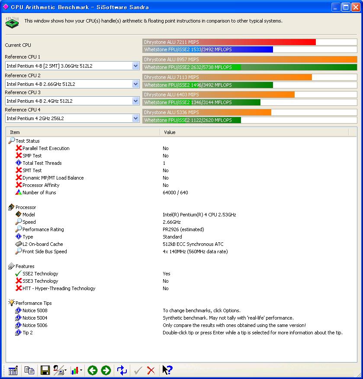The image size is (363, 379).
Task: Select the Front Side Bus Speed row
Action: coord(181,252)
